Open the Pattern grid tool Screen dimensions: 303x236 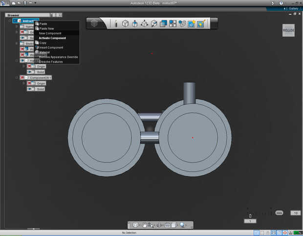(173, 24)
